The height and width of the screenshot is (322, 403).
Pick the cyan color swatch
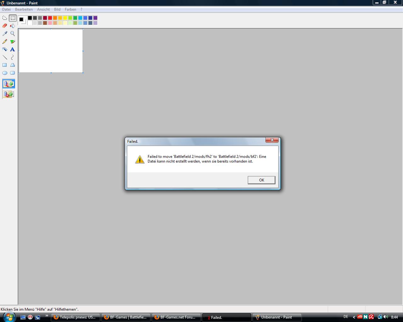(80, 18)
